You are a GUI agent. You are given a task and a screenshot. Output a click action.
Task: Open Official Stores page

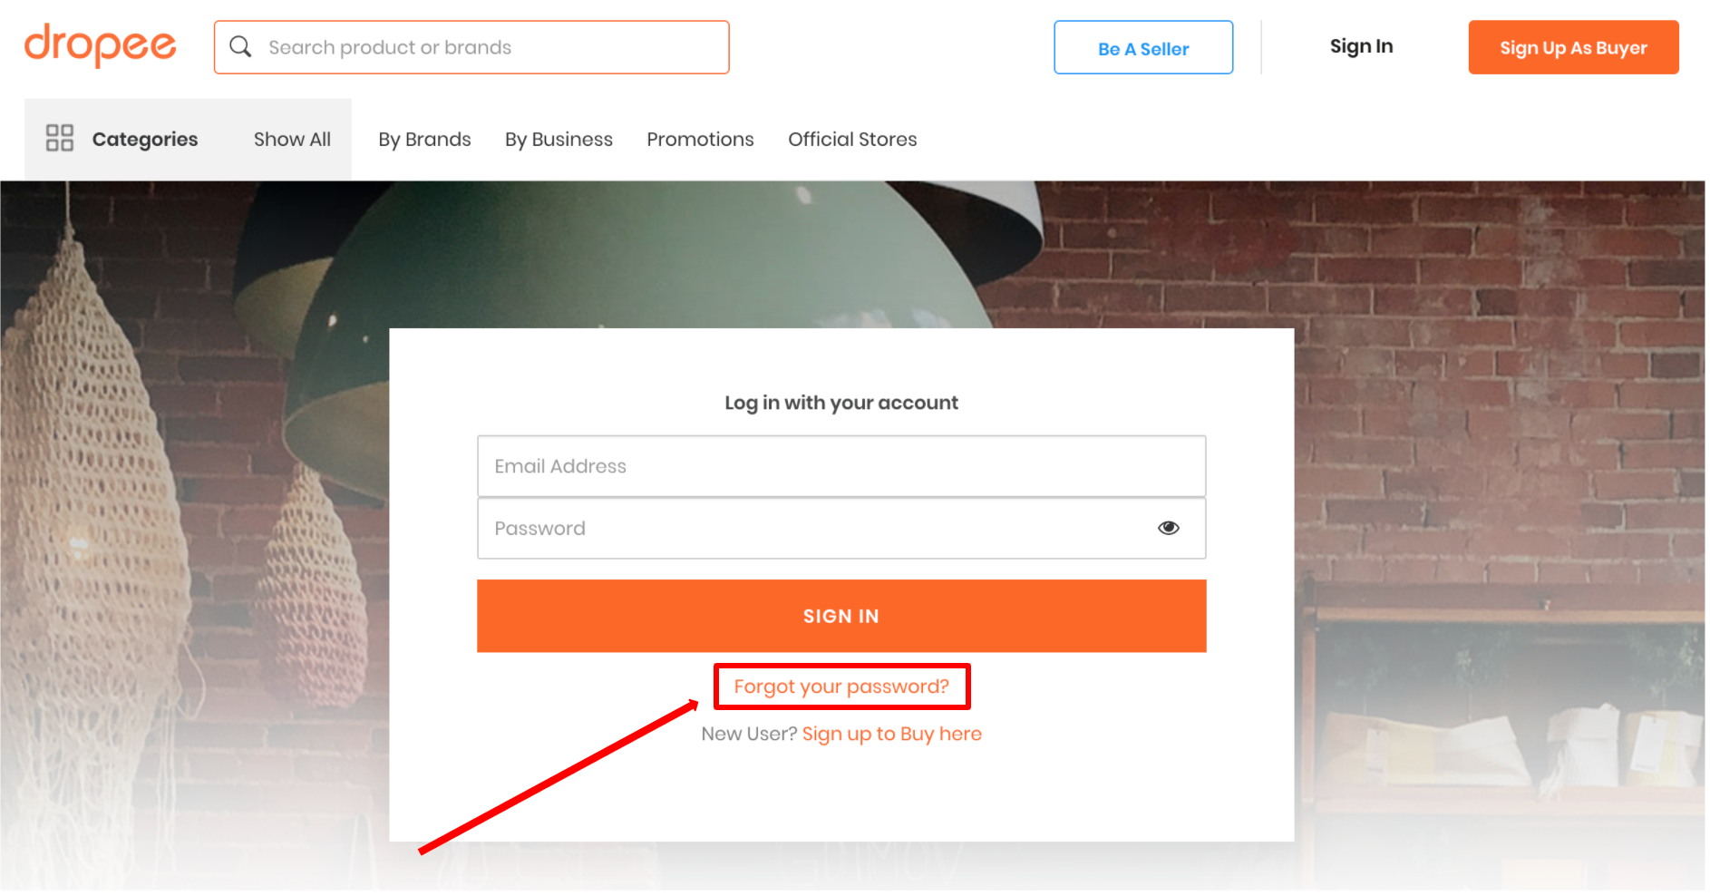852,139
